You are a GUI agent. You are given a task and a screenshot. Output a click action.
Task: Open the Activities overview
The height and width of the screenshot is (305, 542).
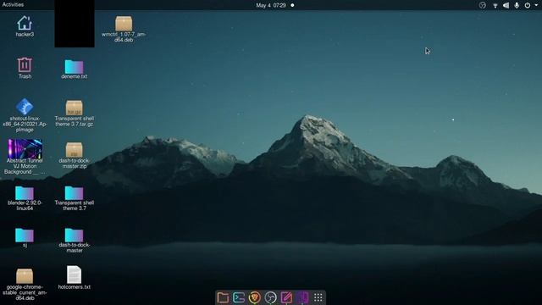(14, 5)
